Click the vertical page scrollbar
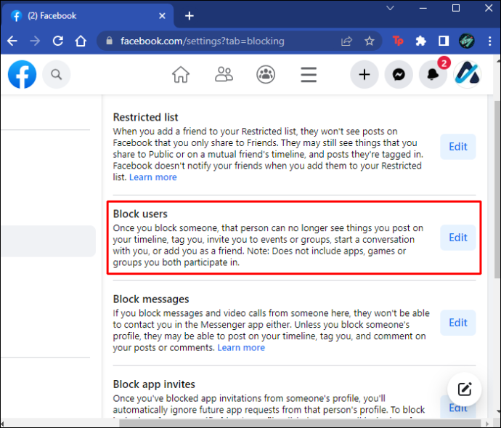 [x=497, y=190]
